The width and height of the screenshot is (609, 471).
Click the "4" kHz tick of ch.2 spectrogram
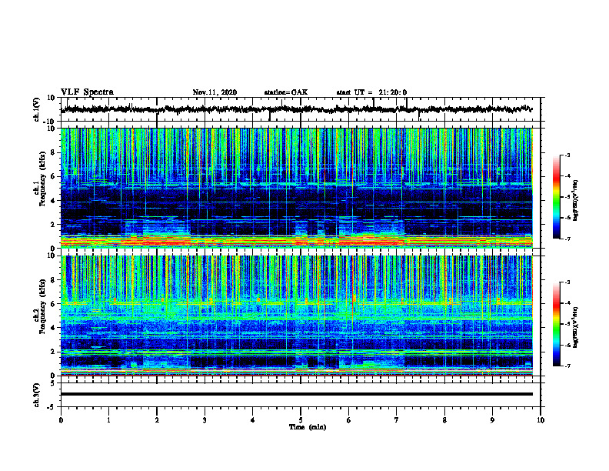53,328
